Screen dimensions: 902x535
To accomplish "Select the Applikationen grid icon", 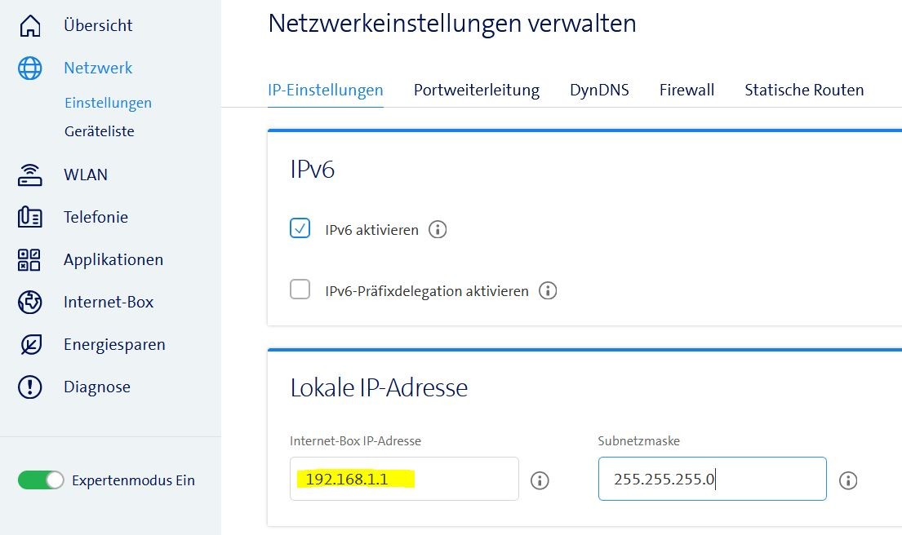I will click(x=29, y=259).
